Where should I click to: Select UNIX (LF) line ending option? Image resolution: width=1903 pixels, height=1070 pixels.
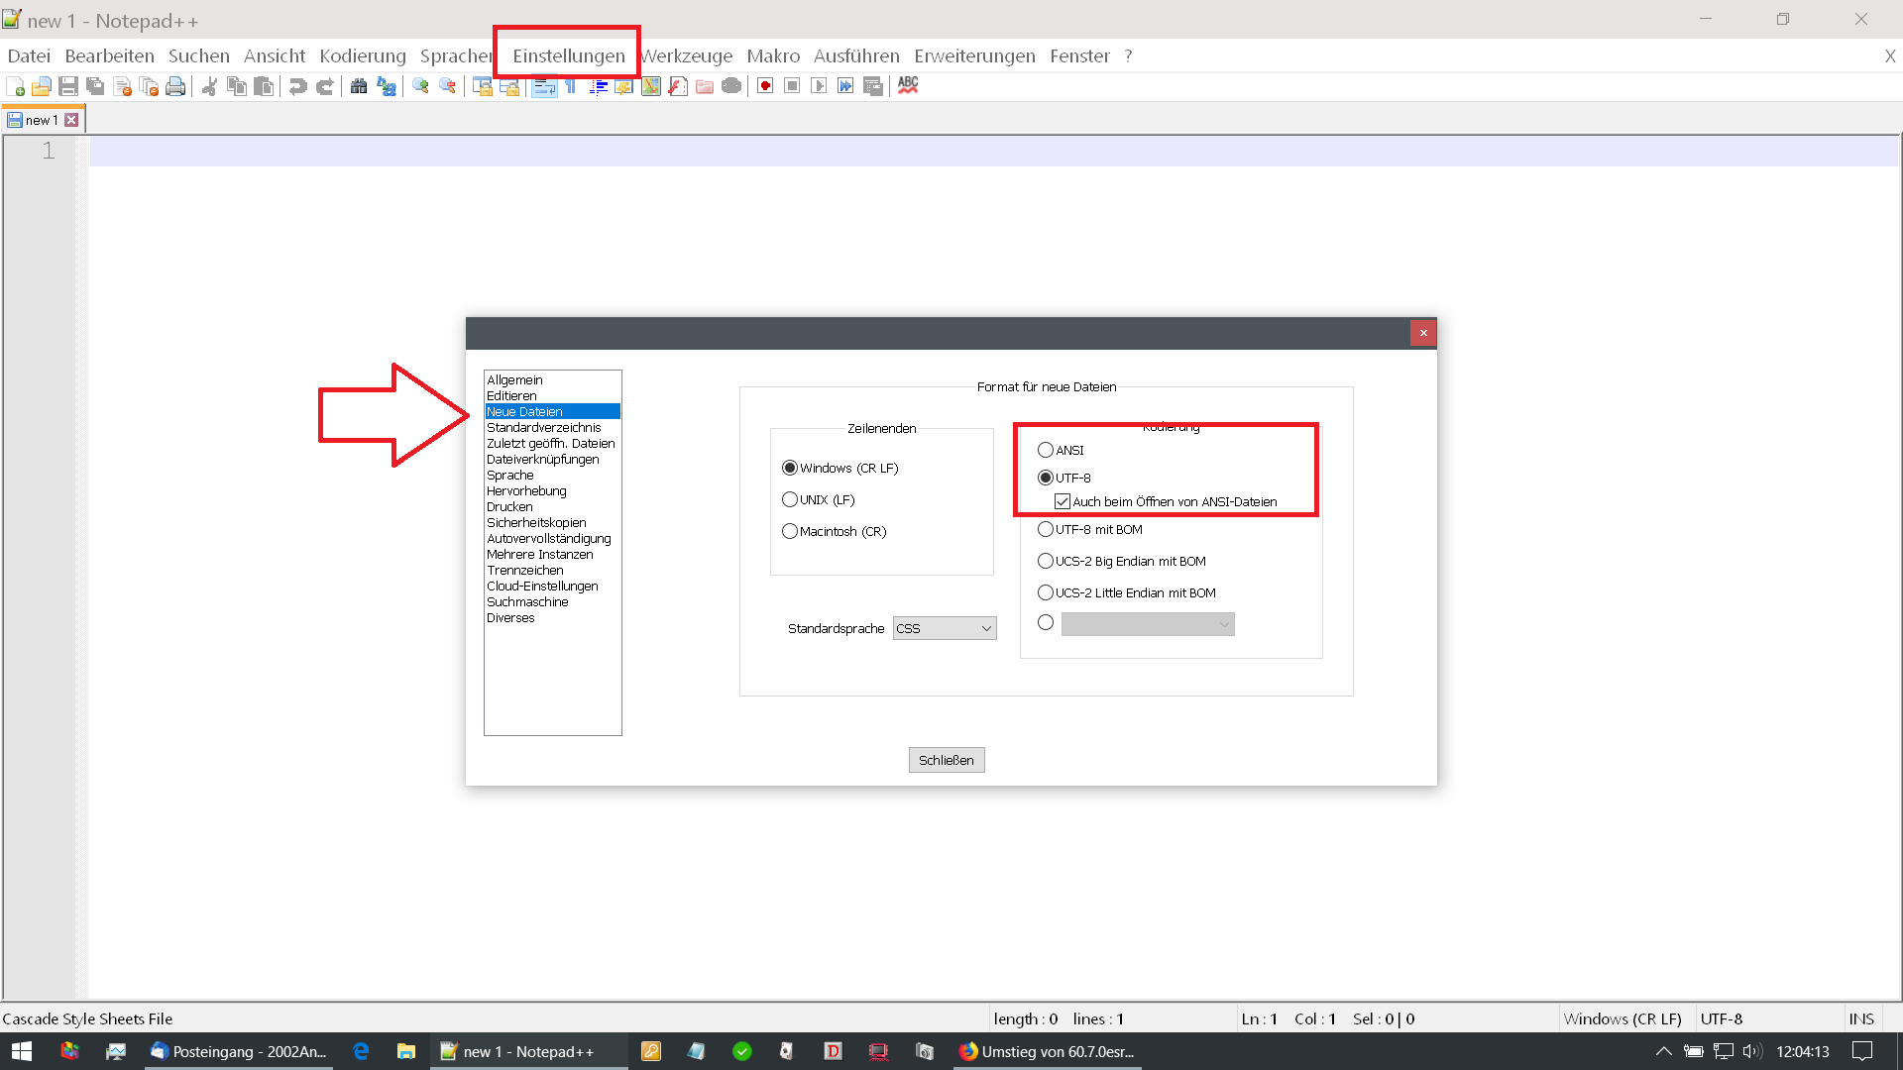[x=790, y=499]
